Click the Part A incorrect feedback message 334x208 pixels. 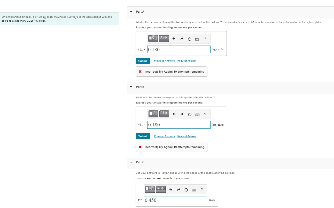click(171, 72)
